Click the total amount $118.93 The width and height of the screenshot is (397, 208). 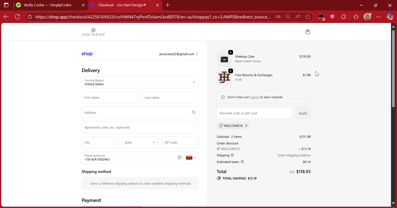[303, 172]
